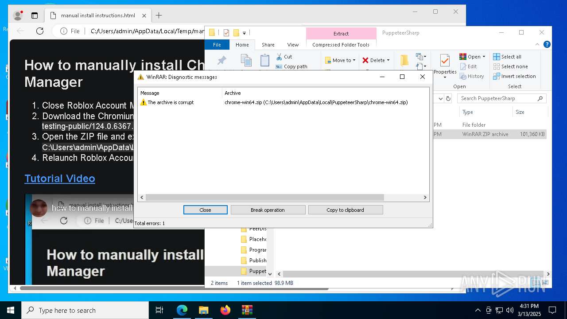Click the warning icon on the corrupt archive row
The width and height of the screenshot is (567, 319).
(143, 102)
